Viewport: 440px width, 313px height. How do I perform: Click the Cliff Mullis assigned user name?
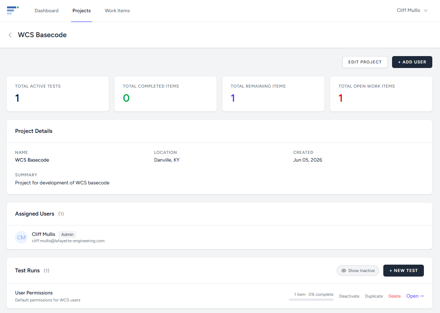[43, 234]
